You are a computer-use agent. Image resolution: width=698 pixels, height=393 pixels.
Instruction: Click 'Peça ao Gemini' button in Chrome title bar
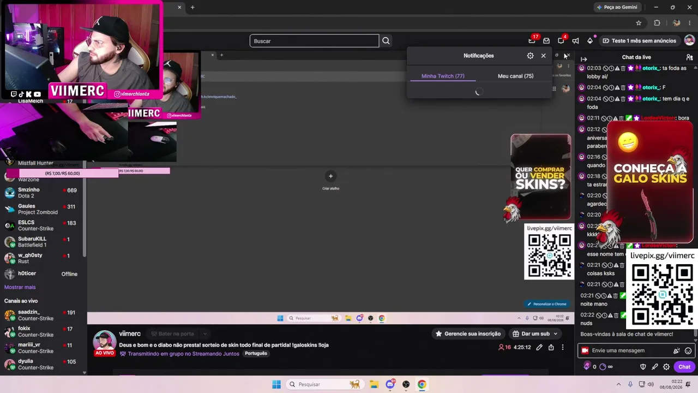pyautogui.click(x=617, y=7)
